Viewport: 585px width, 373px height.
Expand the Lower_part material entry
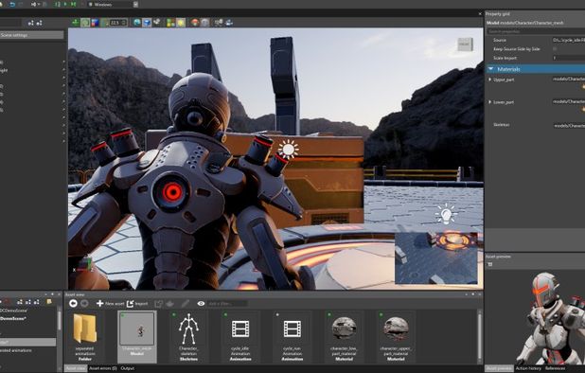point(490,102)
